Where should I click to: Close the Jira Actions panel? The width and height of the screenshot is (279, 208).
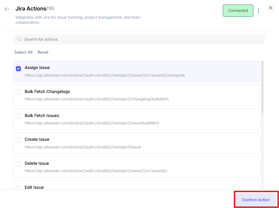271,8
